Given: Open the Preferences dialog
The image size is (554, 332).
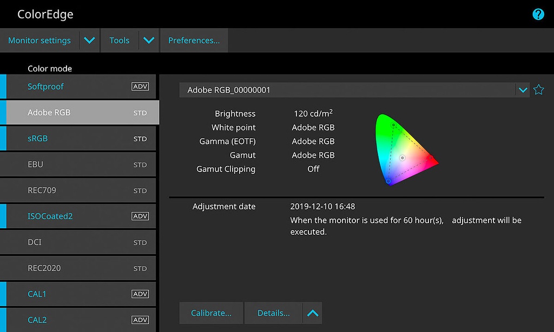Looking at the screenshot, I should pos(194,40).
